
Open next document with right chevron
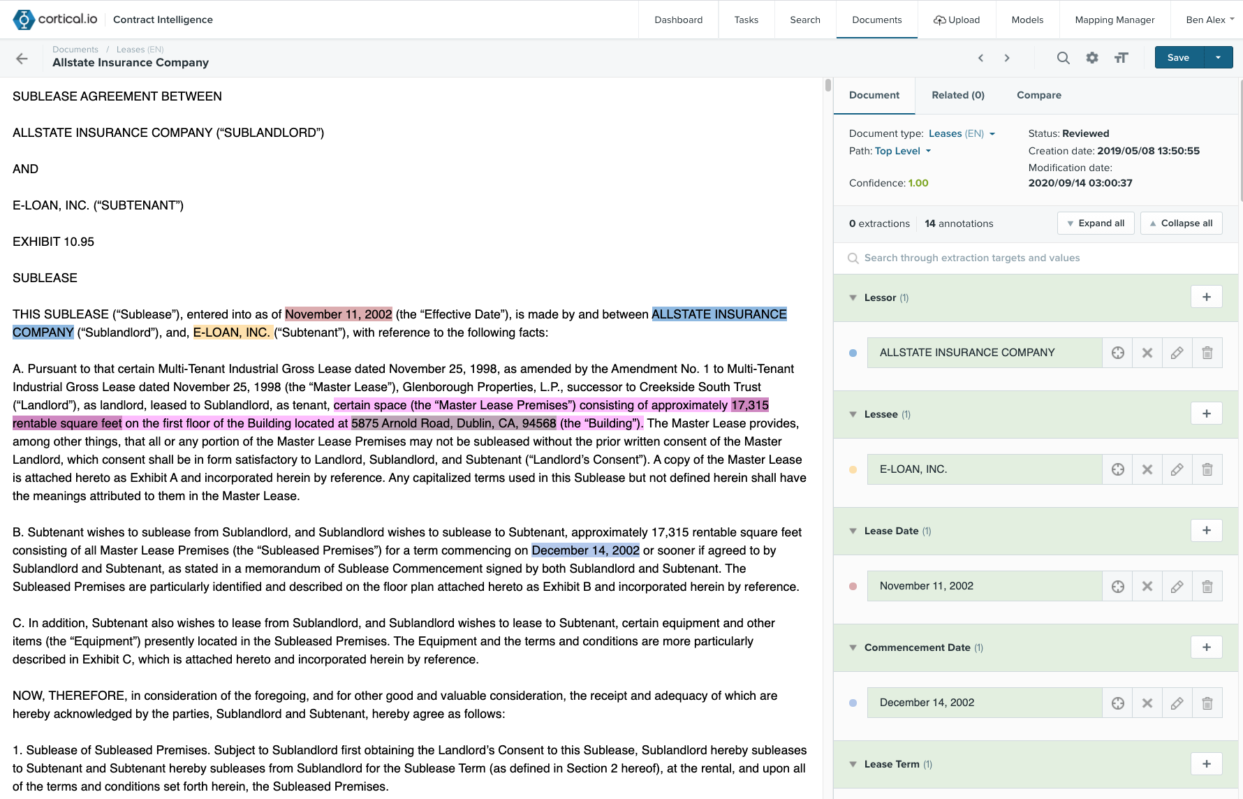(1007, 58)
